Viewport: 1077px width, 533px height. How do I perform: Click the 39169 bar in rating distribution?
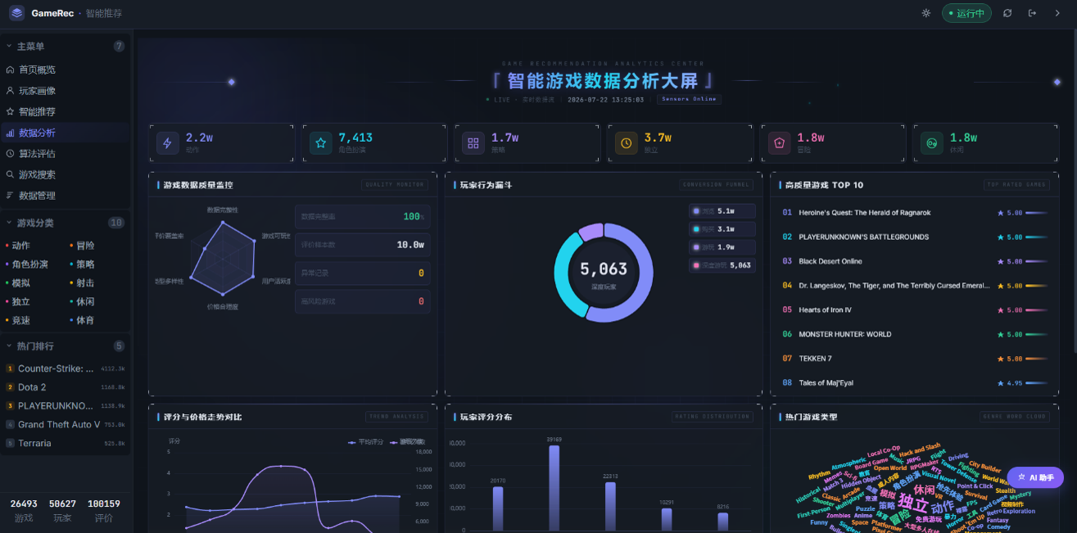click(x=554, y=488)
